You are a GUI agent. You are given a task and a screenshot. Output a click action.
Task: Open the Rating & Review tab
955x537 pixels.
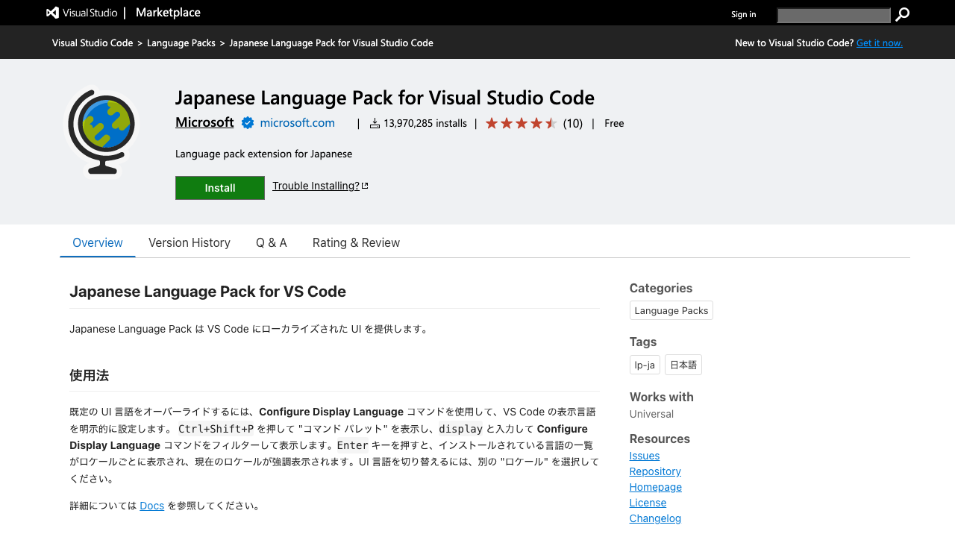356,242
